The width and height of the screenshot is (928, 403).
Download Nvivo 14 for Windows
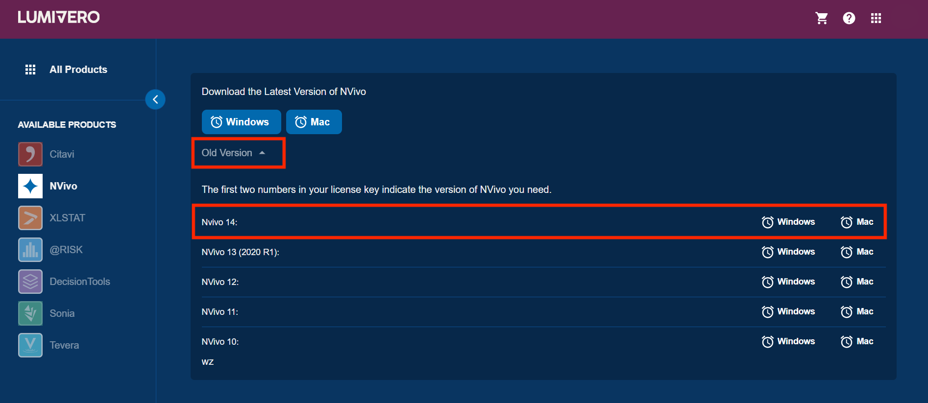(x=788, y=222)
